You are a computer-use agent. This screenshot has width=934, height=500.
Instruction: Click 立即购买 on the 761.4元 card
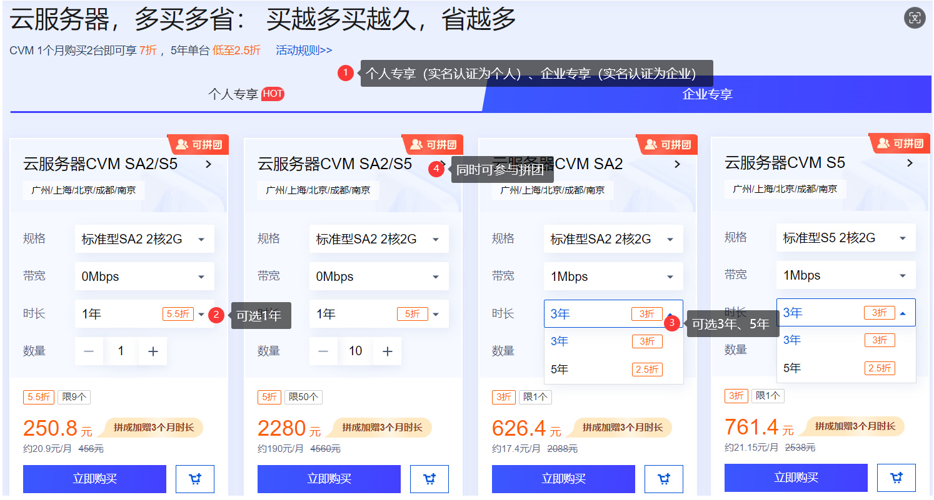click(796, 478)
